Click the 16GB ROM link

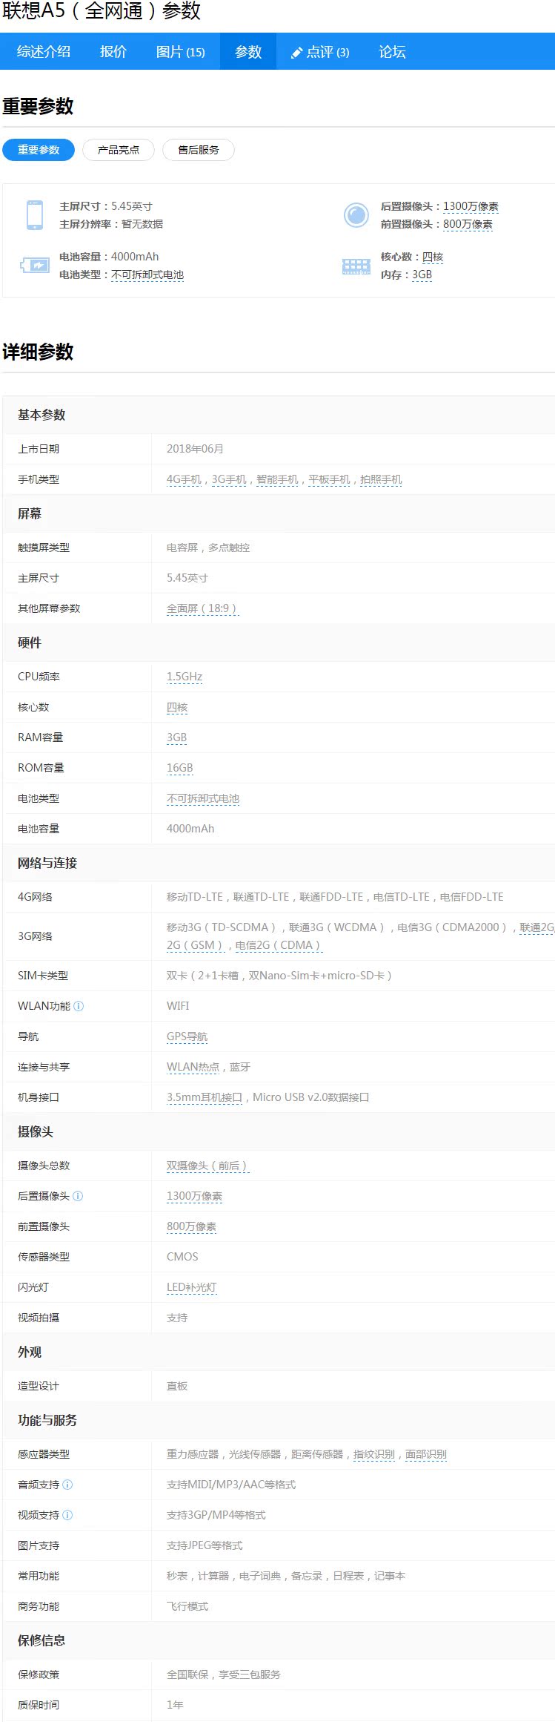coord(179,768)
